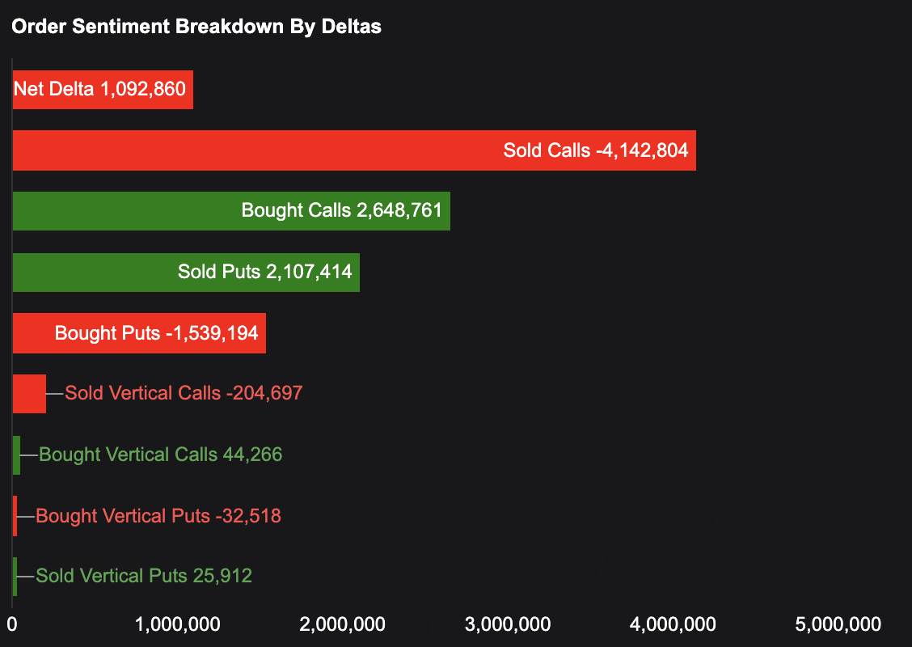Click the Bought Vertical Calls 44,266 label

[161, 455]
